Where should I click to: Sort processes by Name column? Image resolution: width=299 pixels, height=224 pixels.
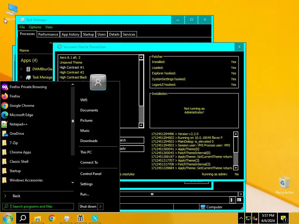pos(24,50)
